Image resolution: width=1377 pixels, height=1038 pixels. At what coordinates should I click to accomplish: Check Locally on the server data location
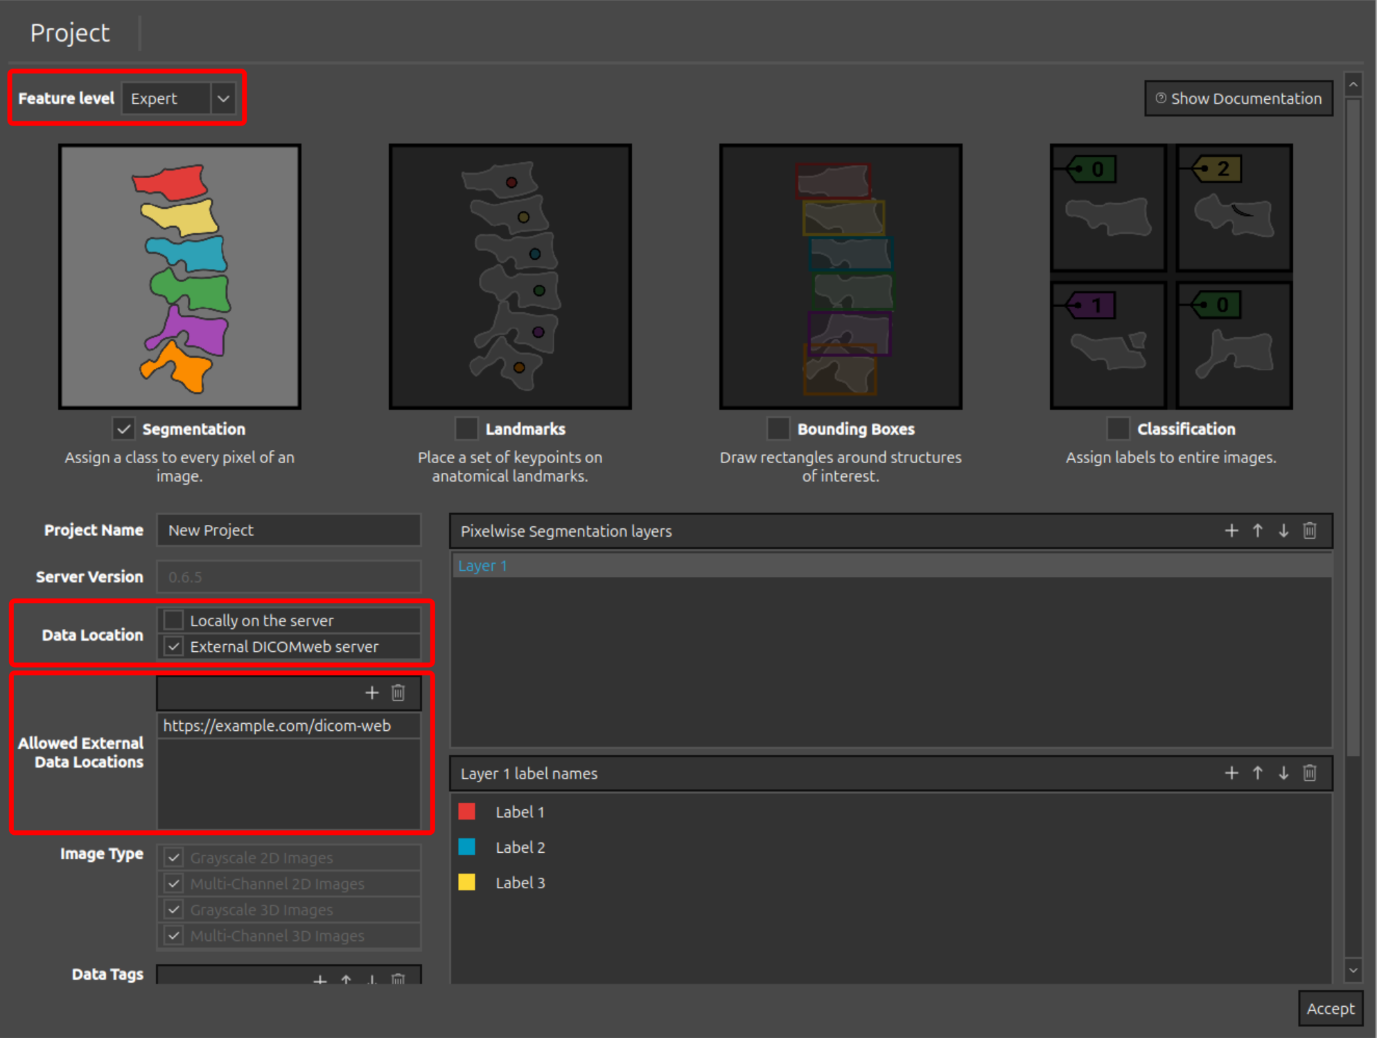coord(173,620)
